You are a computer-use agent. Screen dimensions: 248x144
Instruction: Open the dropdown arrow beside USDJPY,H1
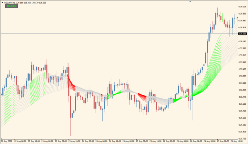(2, 2)
